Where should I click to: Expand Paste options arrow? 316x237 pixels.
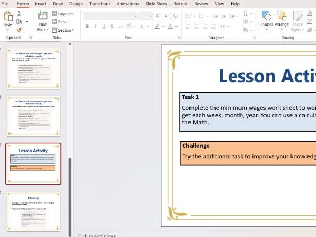coord(8,30)
